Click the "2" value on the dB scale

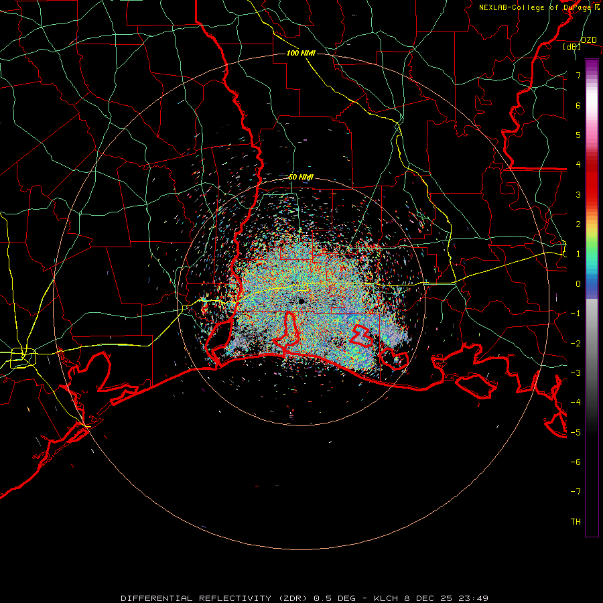click(578, 224)
